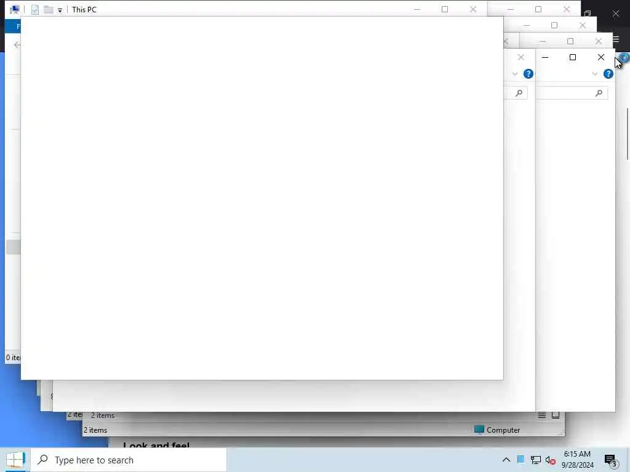This screenshot has height=472, width=630.
Task: Close the active window with black caption buttons
Action: point(600,57)
